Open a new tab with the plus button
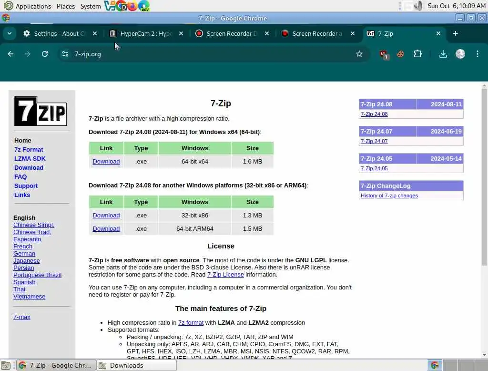 pyautogui.click(x=455, y=33)
